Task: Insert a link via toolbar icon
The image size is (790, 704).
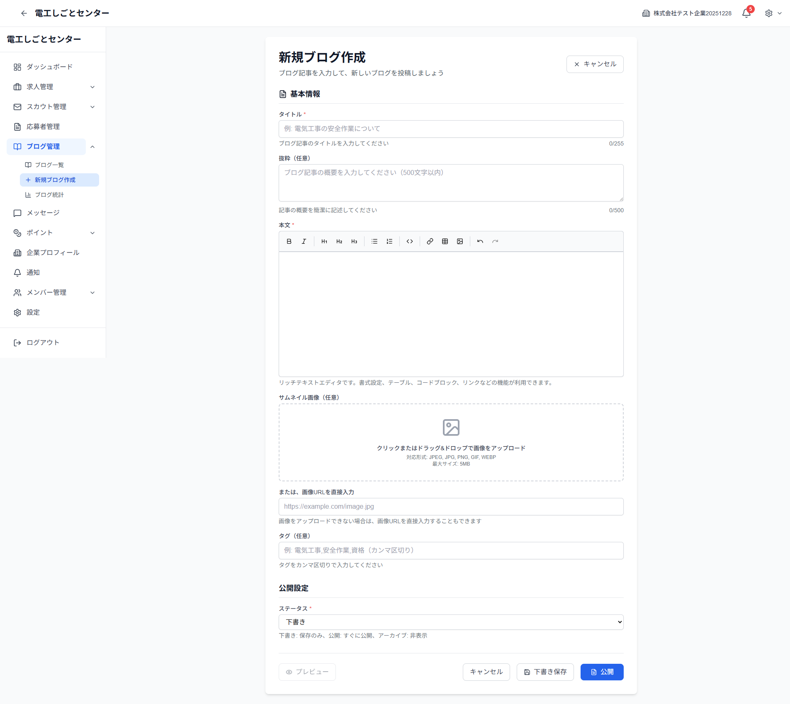Action: click(x=430, y=241)
